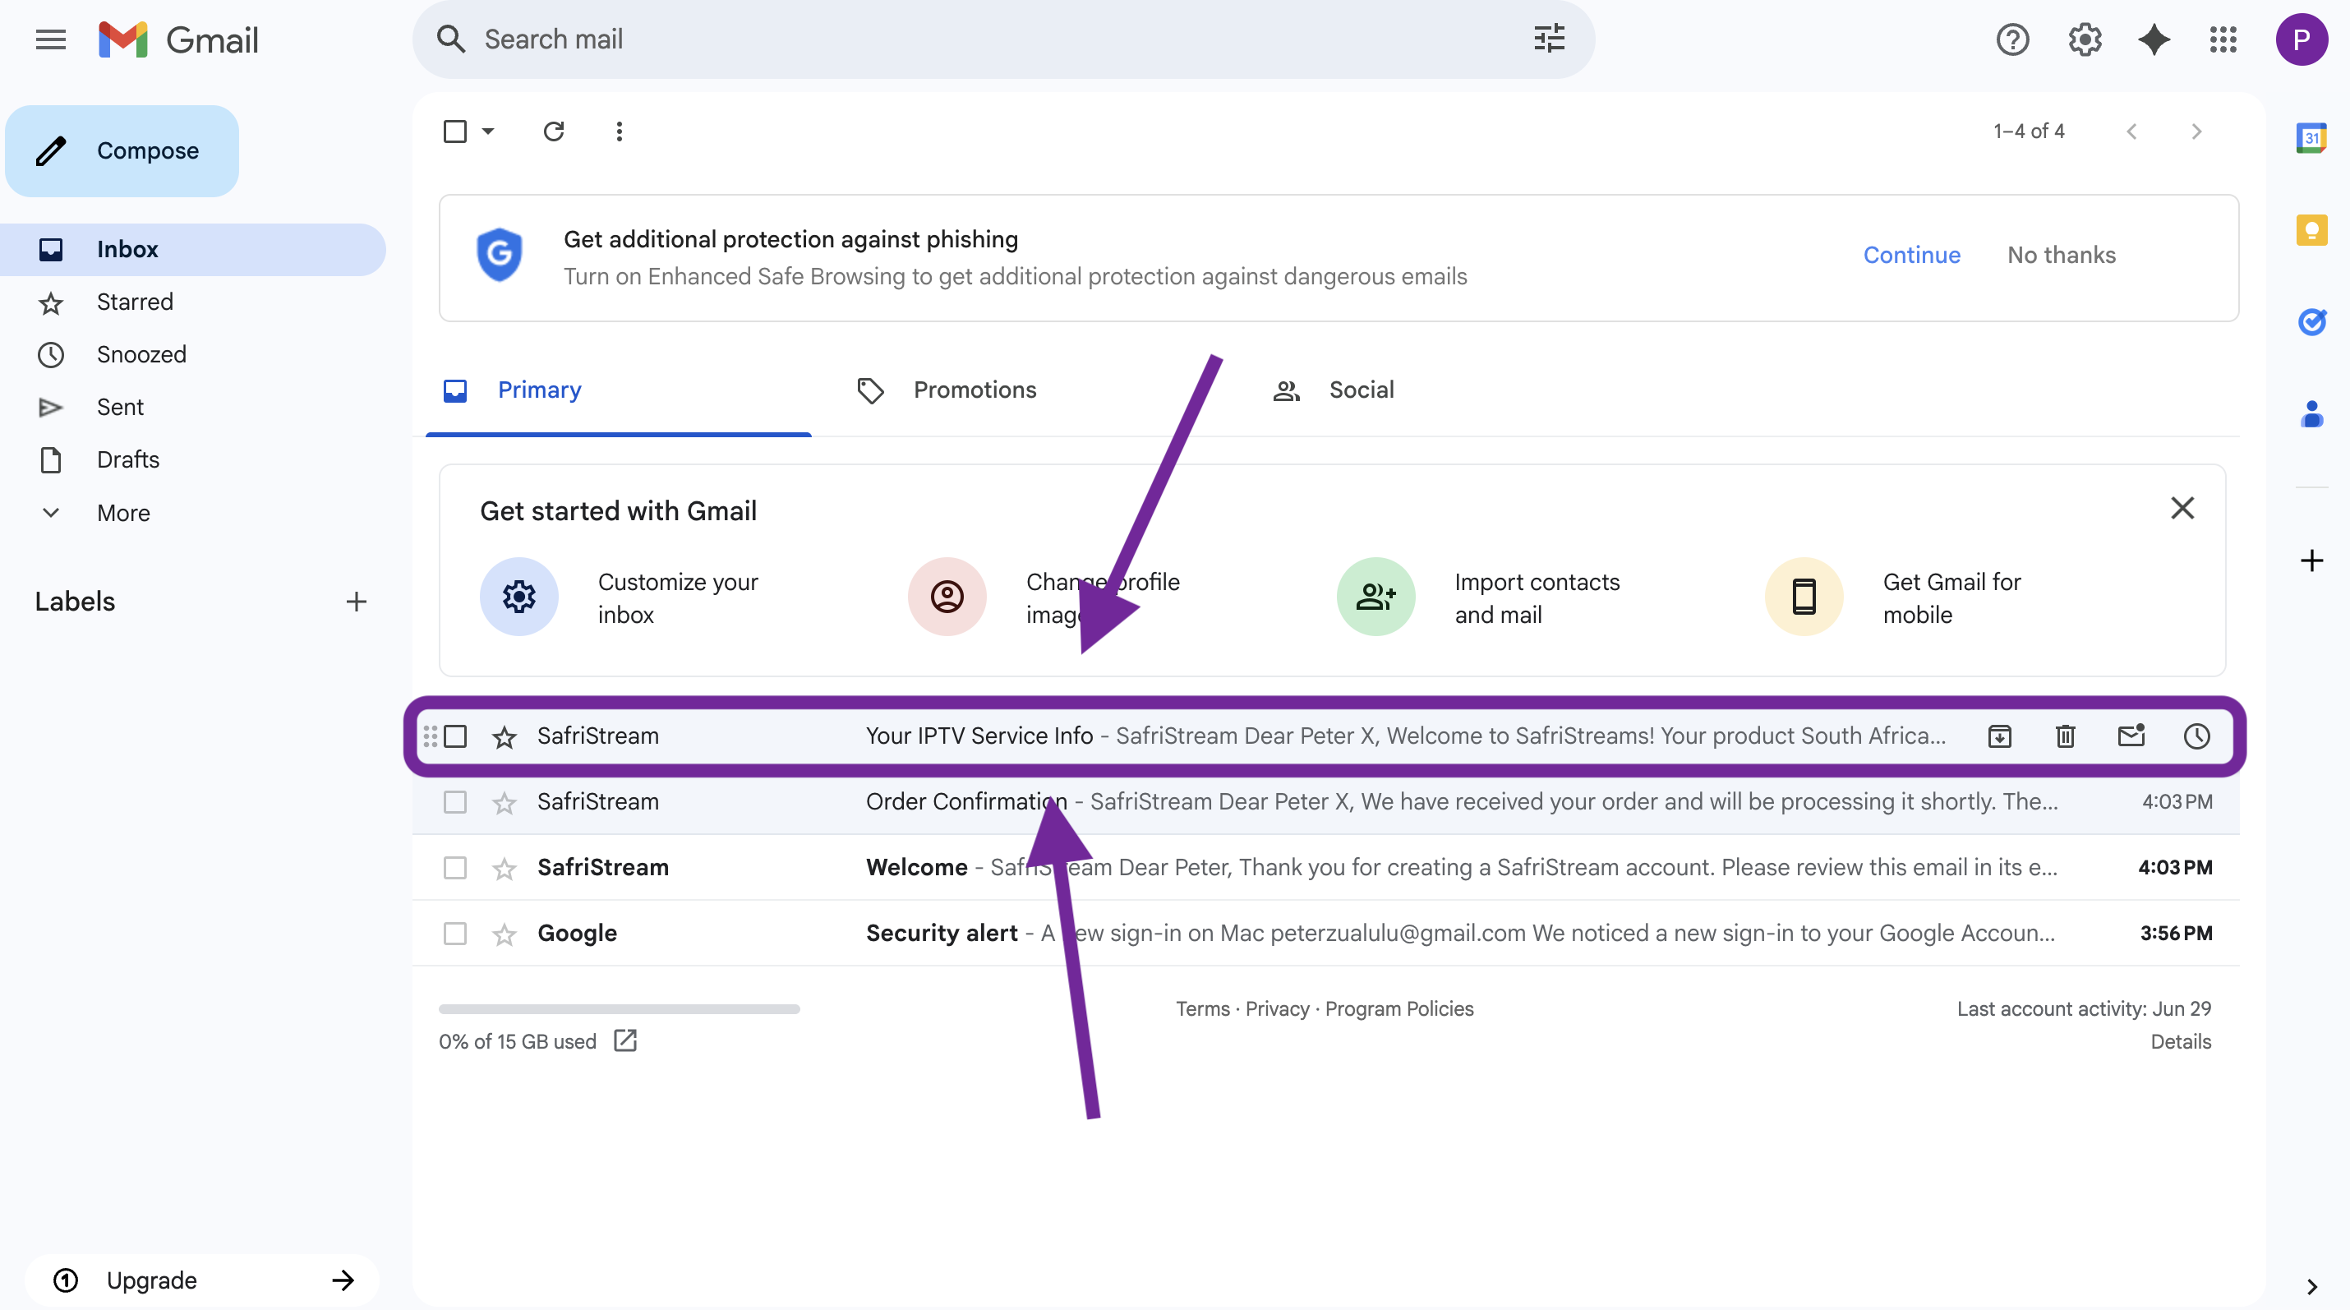Select the IPTV Service Info email checkbox
The image size is (2350, 1310).
[x=454, y=736]
